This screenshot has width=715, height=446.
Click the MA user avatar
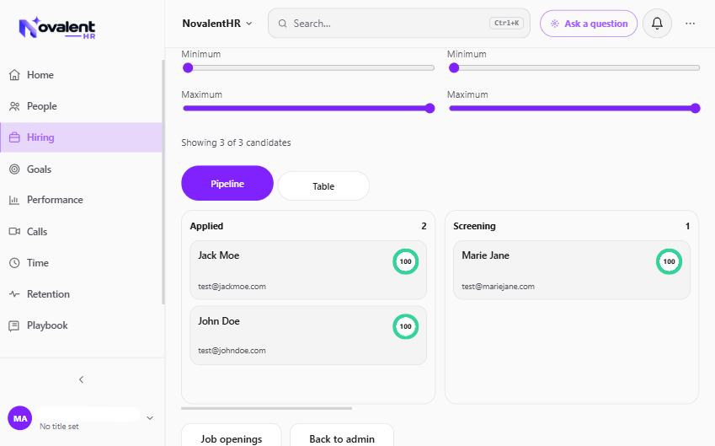20,418
